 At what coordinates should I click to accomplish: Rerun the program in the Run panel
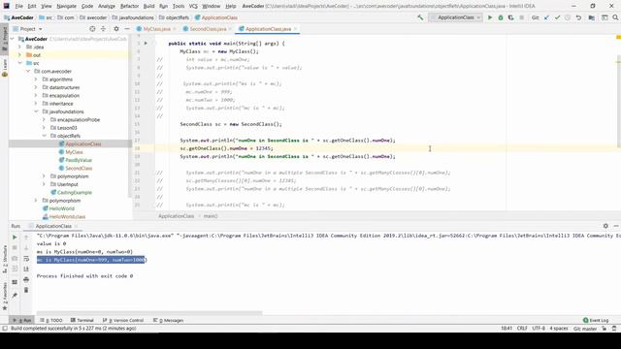tap(15, 238)
